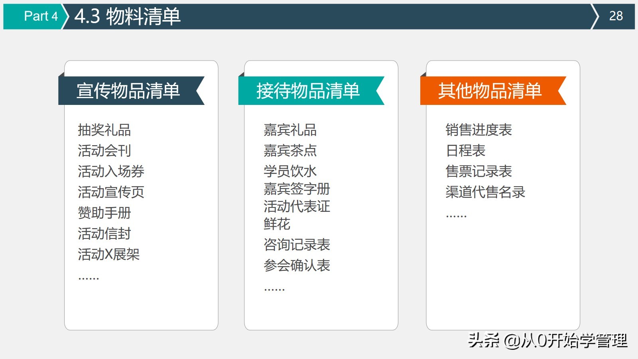638x359 pixels.
Task: Click the Part 4 label in header
Action: pos(41,16)
